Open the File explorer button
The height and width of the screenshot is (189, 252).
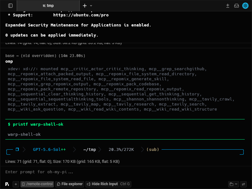pyautogui.click(x=70, y=184)
